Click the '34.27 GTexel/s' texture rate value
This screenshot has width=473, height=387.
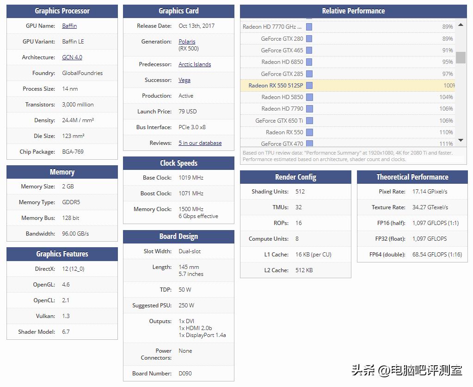pos(430,207)
